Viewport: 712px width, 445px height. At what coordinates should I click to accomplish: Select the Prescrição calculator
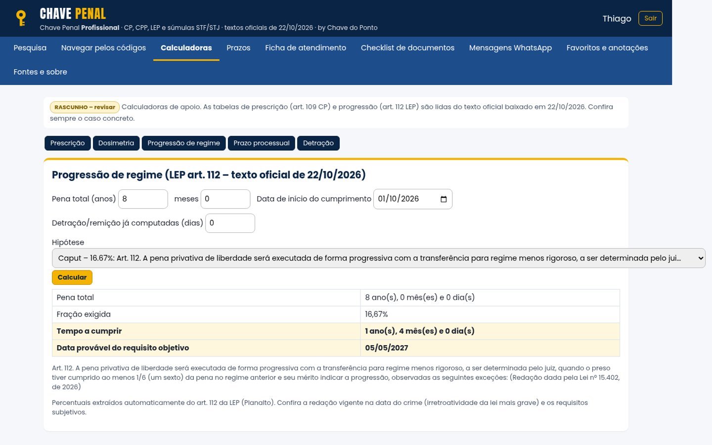67,143
